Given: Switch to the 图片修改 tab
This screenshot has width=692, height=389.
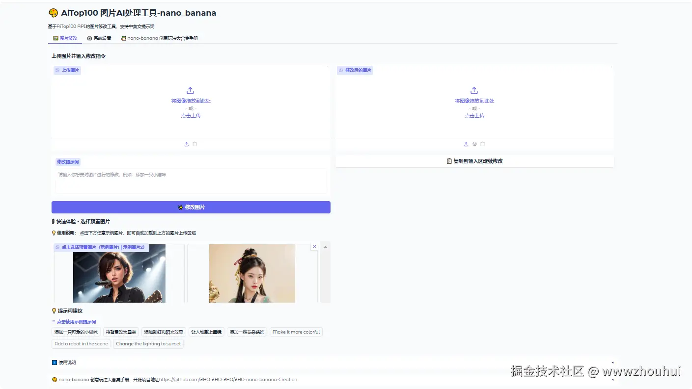Looking at the screenshot, I should coord(65,38).
